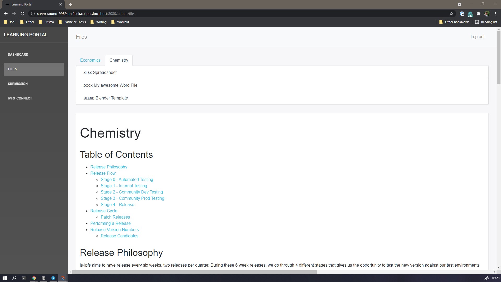The height and width of the screenshot is (282, 501).
Task: Open the Dashboard sidebar item
Action: pyautogui.click(x=18, y=55)
